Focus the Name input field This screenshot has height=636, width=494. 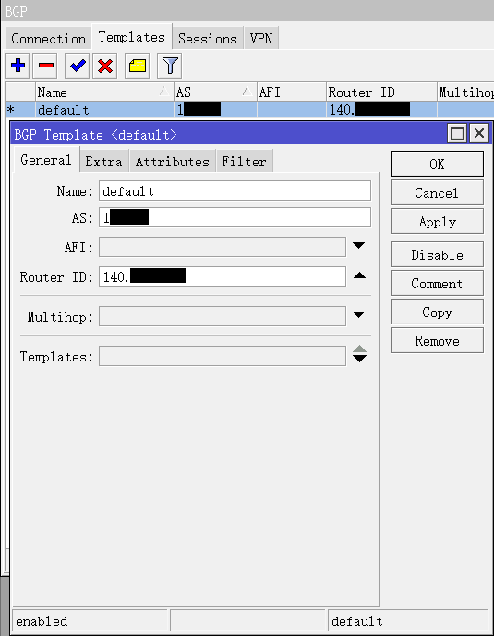pos(235,190)
